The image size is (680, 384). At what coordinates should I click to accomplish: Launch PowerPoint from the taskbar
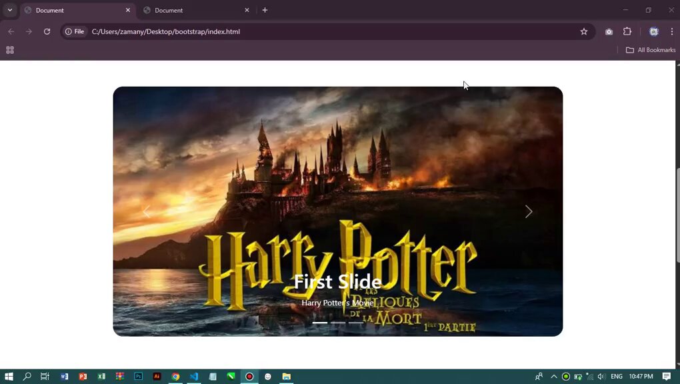tap(83, 376)
